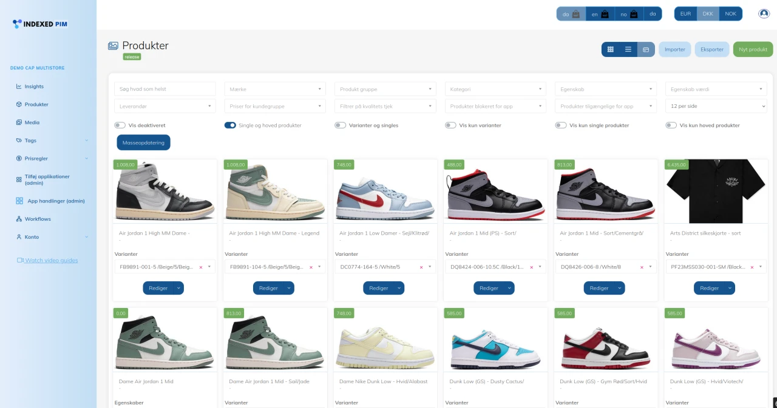Switch to grid view icon
The height and width of the screenshot is (408, 777).
tap(611, 49)
